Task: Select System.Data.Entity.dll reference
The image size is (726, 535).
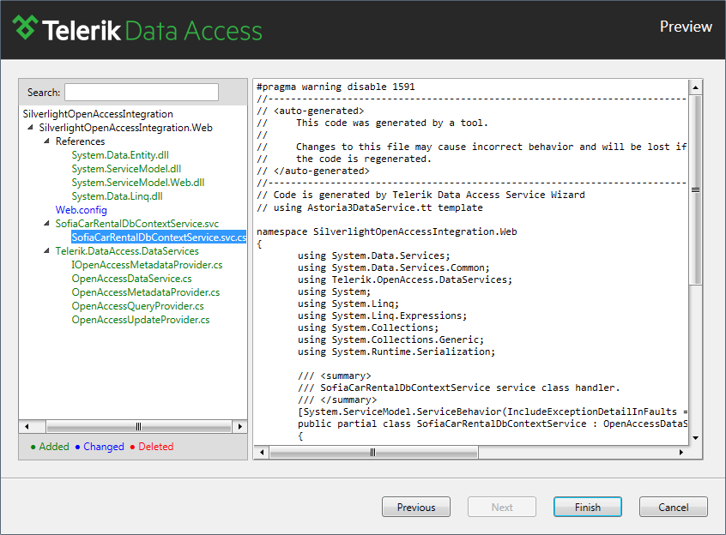Action: 120,155
